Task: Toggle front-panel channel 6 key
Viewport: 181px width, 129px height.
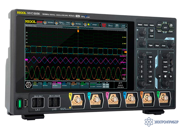Action: (150, 67)
